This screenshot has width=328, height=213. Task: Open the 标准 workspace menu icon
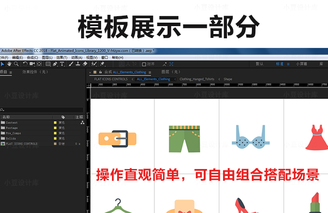click(288, 64)
